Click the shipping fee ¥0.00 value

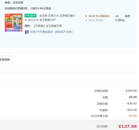click(133, 97)
